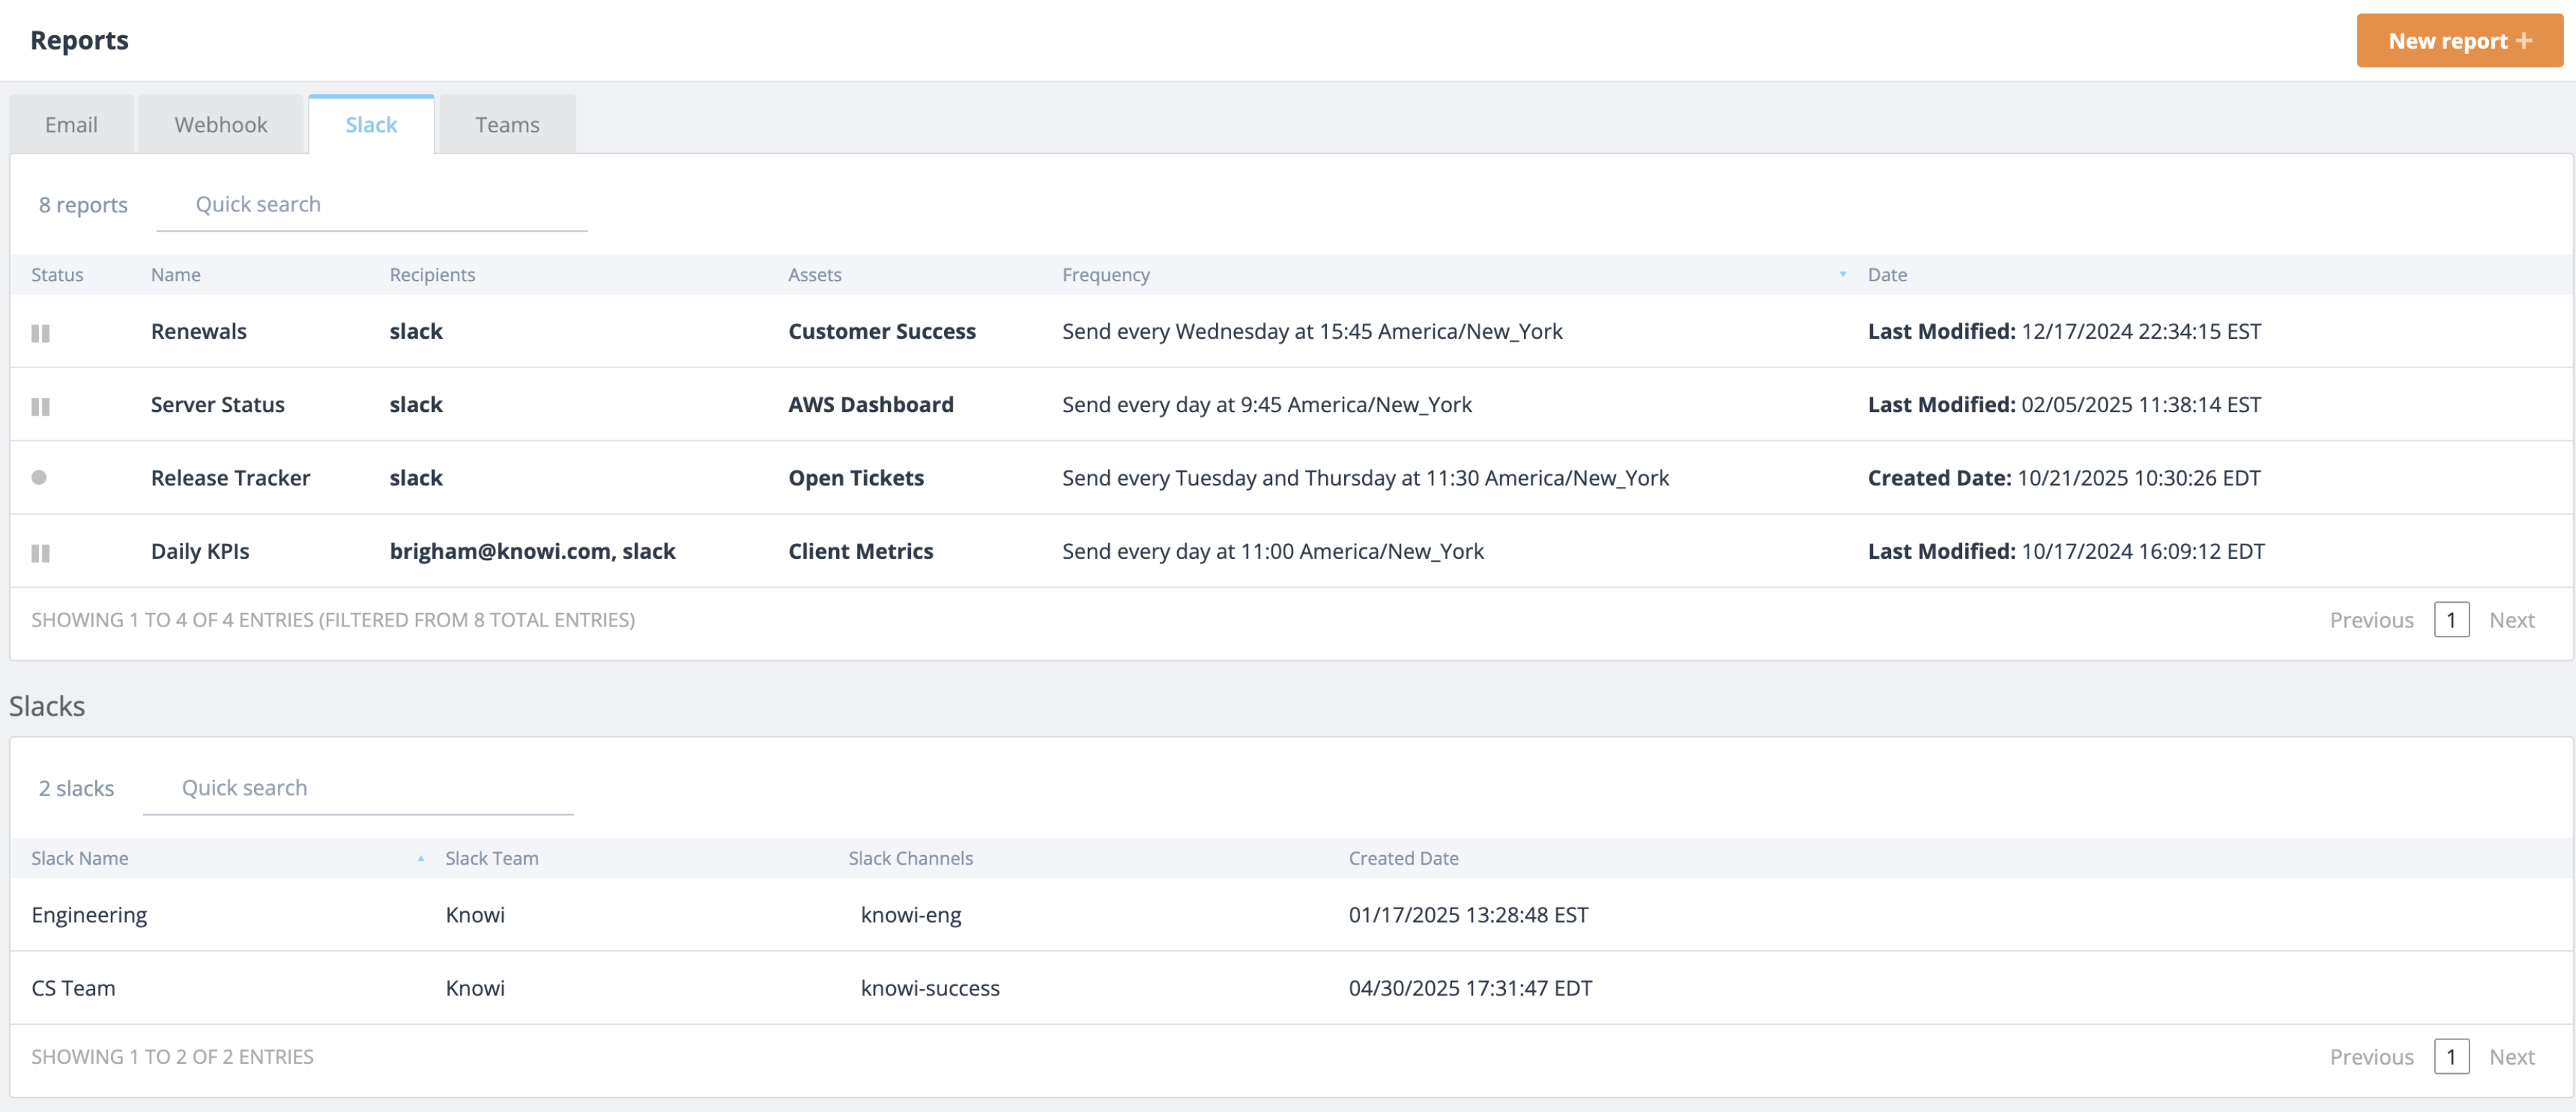The width and height of the screenshot is (2576, 1112).
Task: Focus the slacks Quick search field
Action: tap(358, 788)
